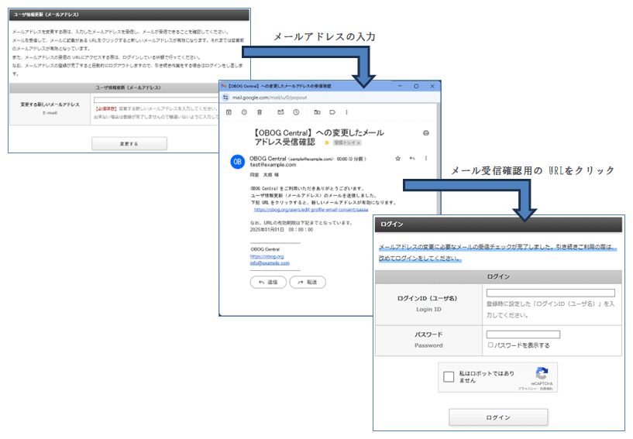Click the info@example.com link
633x439 pixels.
(x=270, y=263)
